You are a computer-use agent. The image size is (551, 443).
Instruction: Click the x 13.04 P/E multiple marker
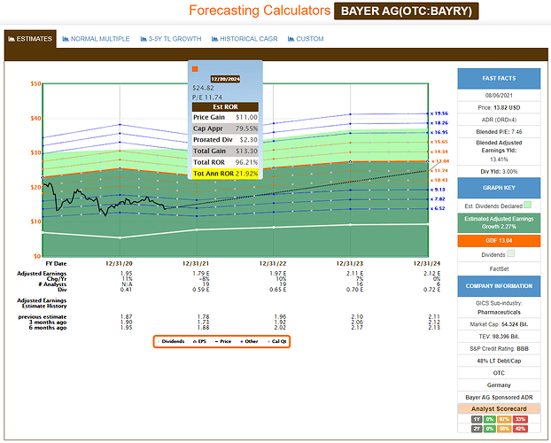click(440, 161)
